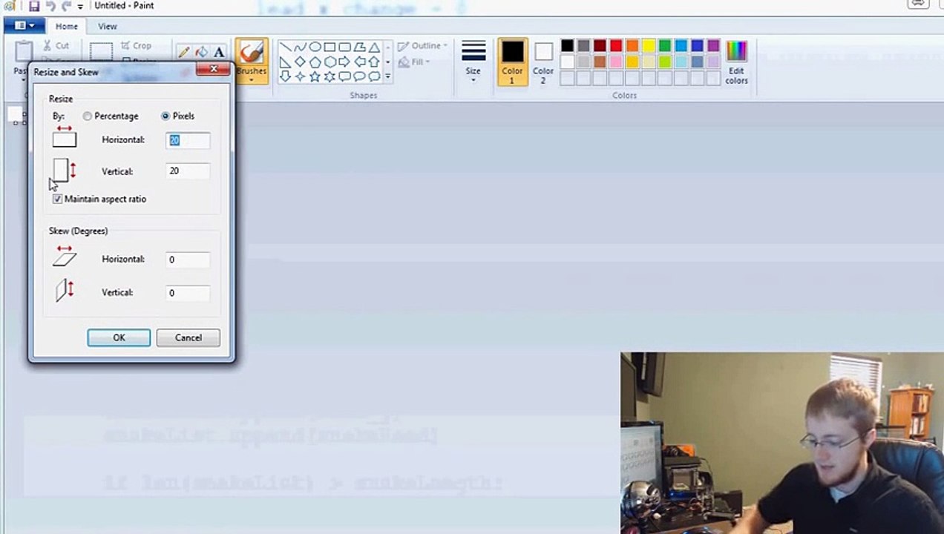944x534 pixels.
Task: Select the Pencil tool
Action: (x=183, y=52)
